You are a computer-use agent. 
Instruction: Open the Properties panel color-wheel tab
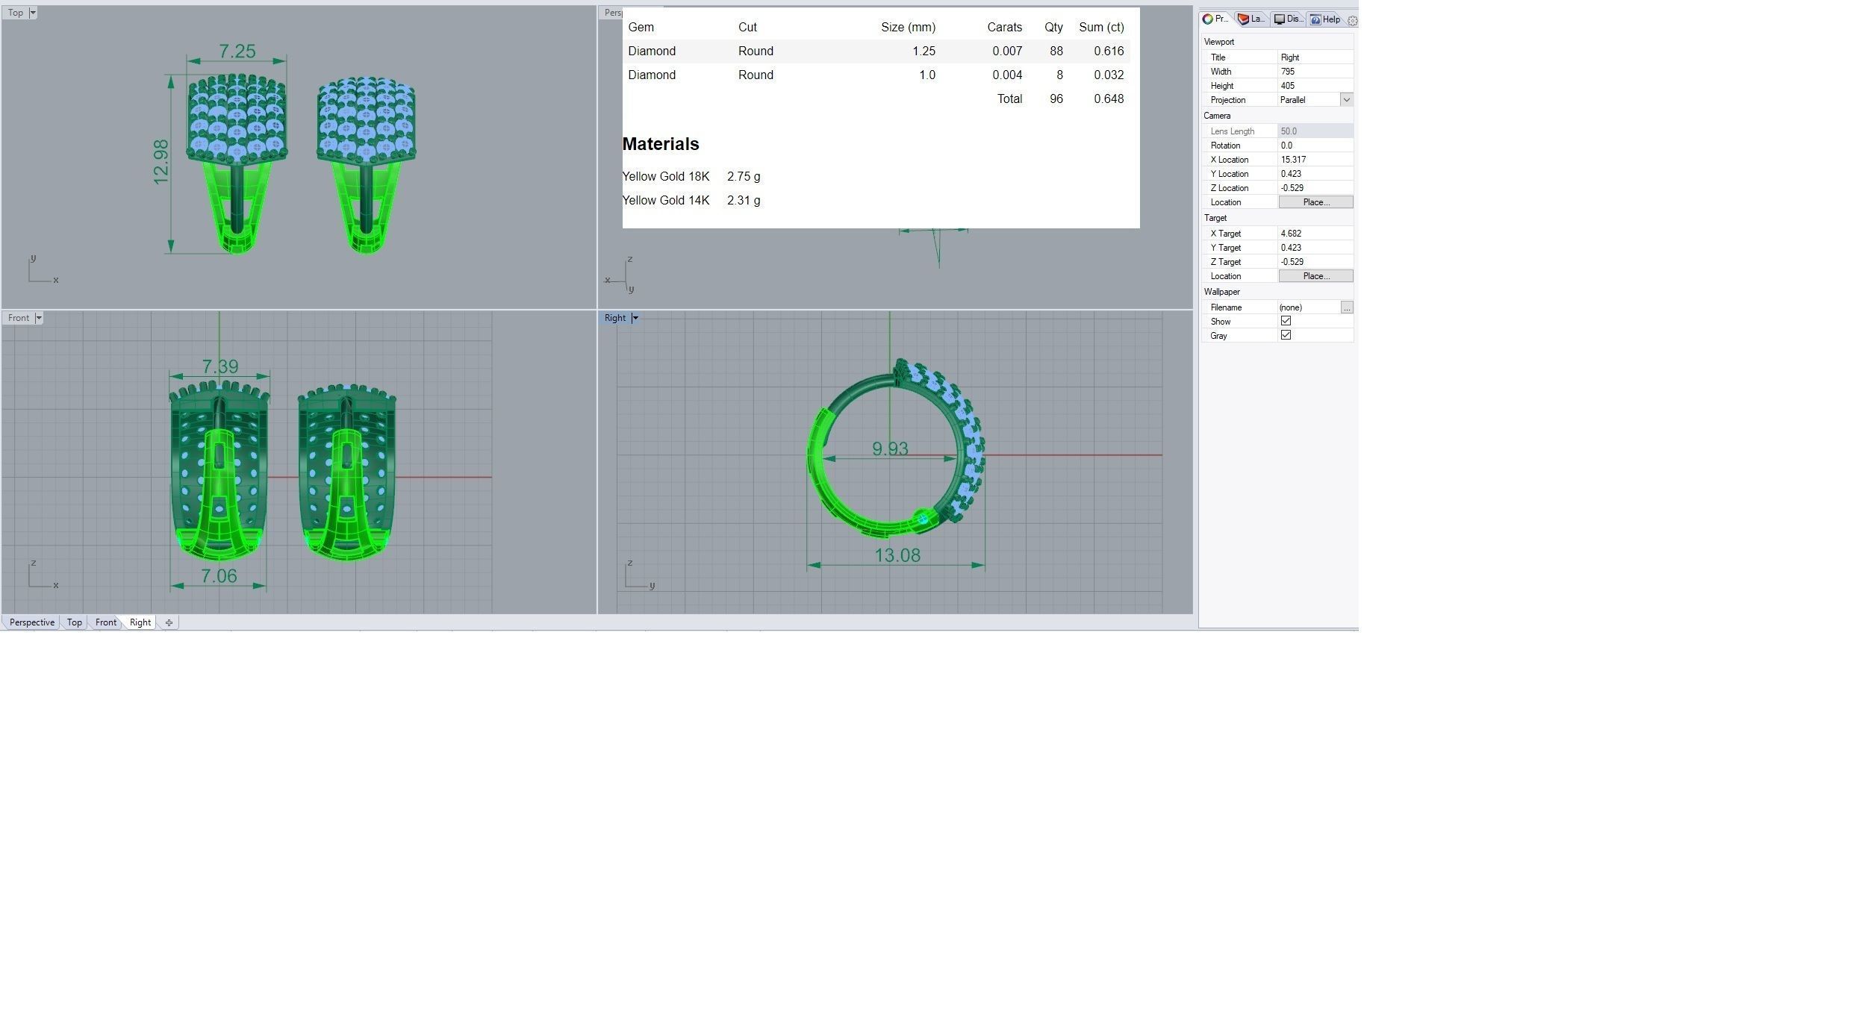(1215, 19)
